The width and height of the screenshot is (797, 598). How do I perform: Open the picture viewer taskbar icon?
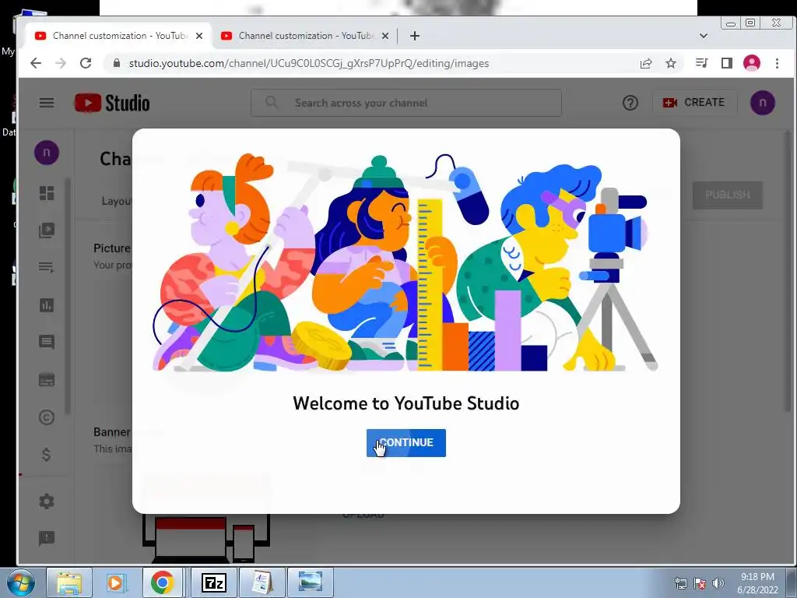(x=311, y=582)
